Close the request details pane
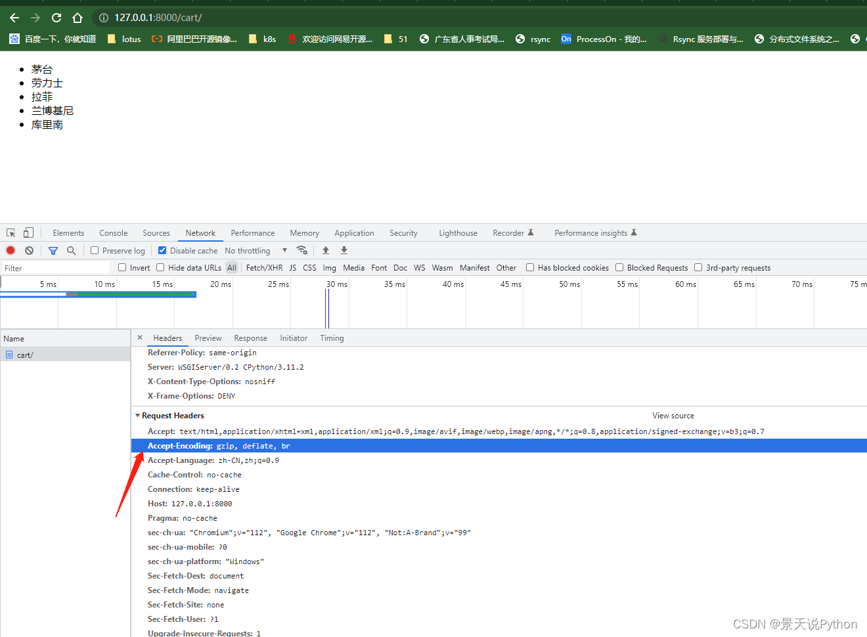Screen dimensions: 867x637 pyautogui.click(x=140, y=338)
